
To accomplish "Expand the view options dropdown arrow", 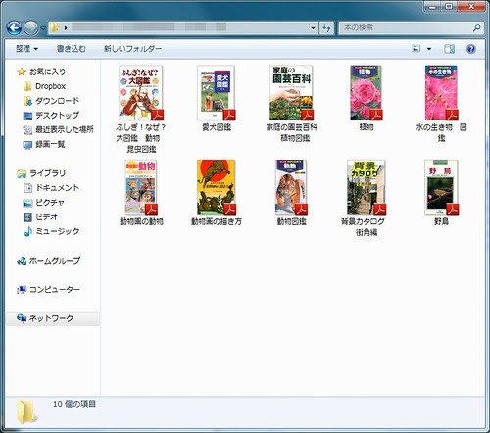I will tap(429, 49).
